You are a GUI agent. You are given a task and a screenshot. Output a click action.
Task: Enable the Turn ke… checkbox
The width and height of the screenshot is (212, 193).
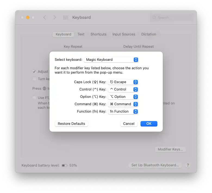click(x=34, y=79)
